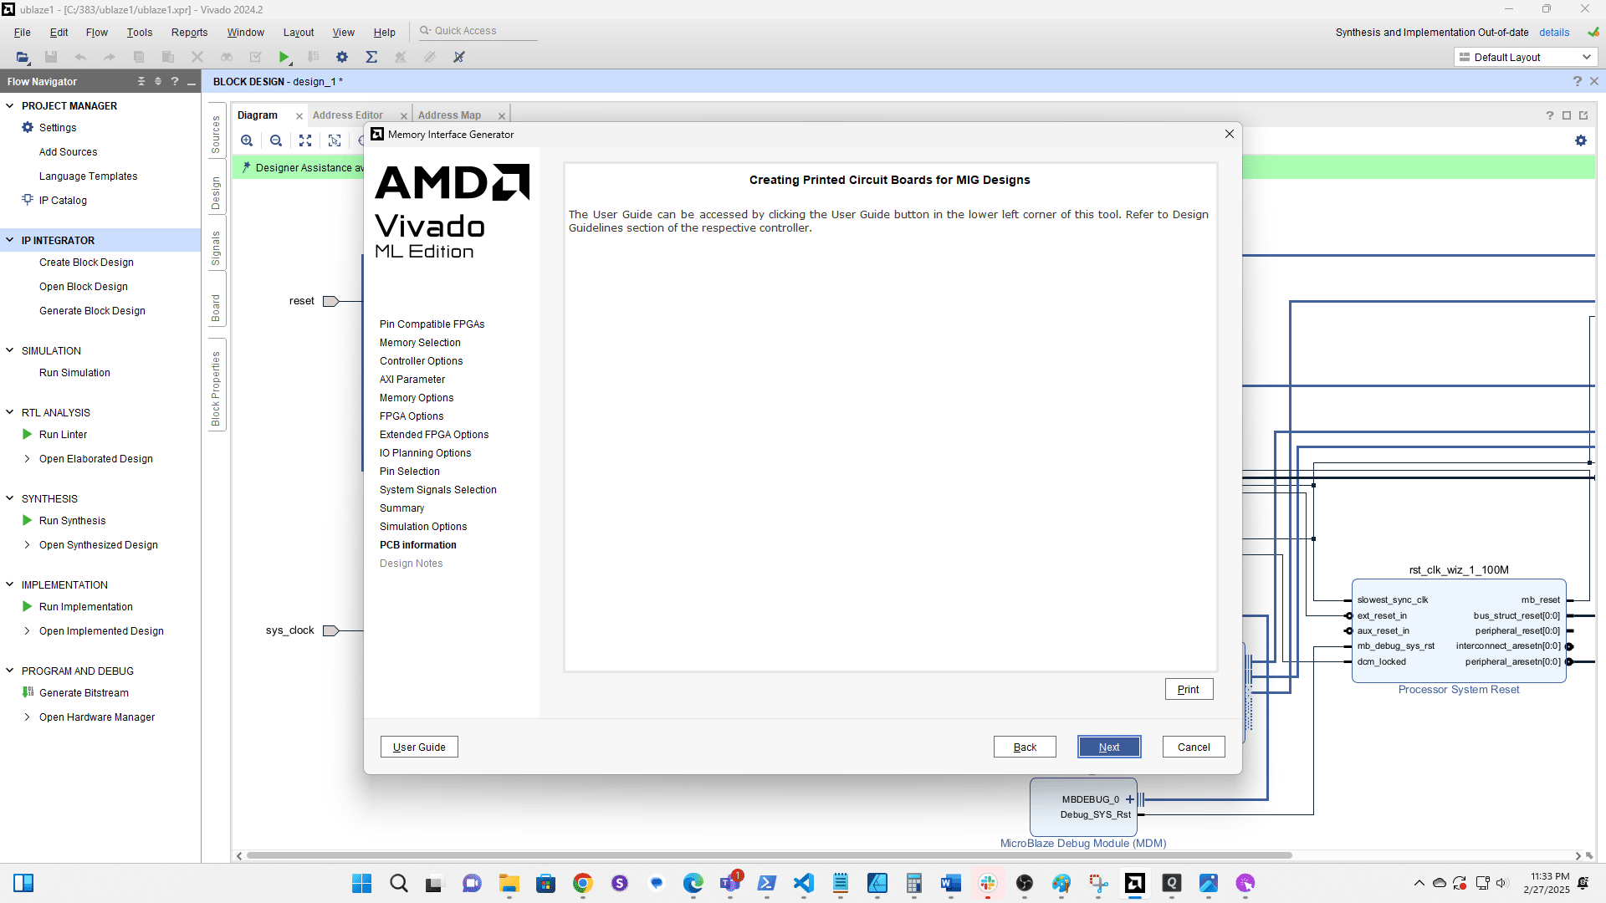Switch to the Address Editor tab

point(348,115)
